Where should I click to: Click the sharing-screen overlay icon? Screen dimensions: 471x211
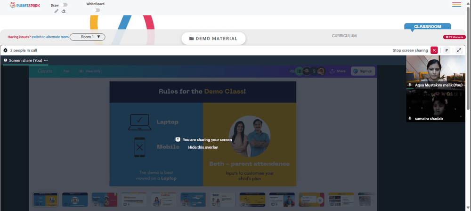178,139
